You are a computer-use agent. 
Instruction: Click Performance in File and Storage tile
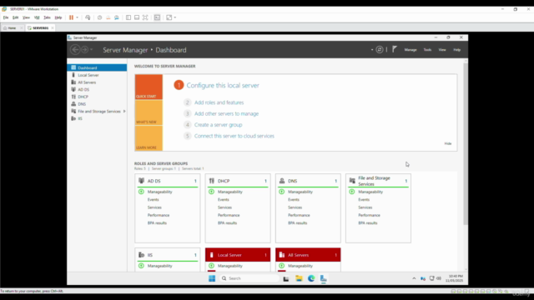pos(369,215)
